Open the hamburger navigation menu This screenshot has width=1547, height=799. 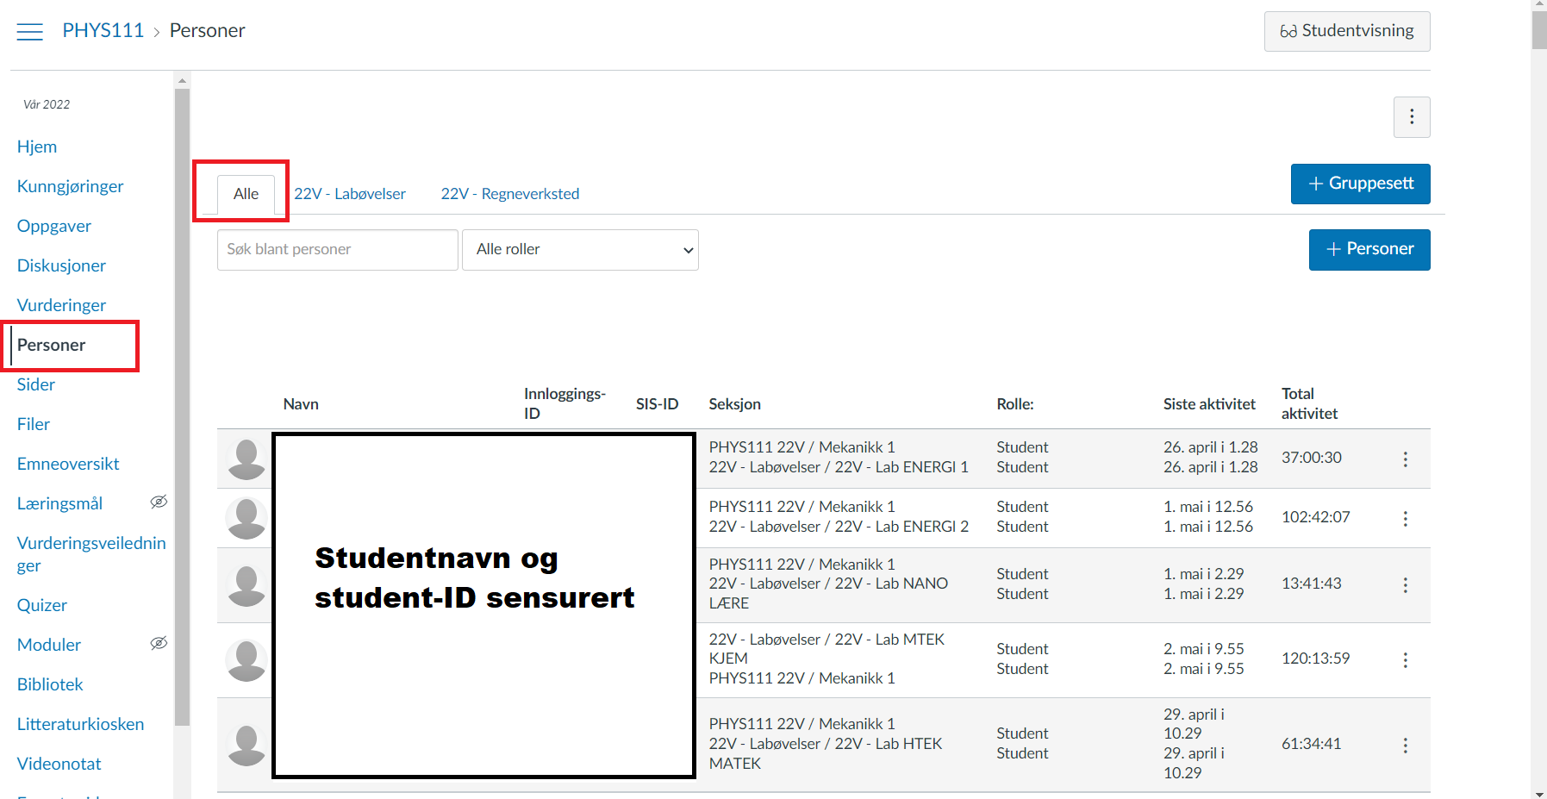pyautogui.click(x=30, y=32)
